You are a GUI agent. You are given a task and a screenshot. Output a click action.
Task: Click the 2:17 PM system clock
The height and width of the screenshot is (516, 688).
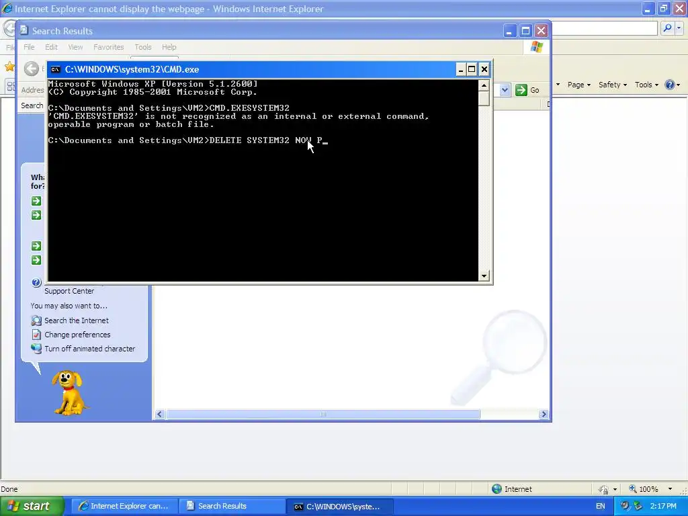663,506
